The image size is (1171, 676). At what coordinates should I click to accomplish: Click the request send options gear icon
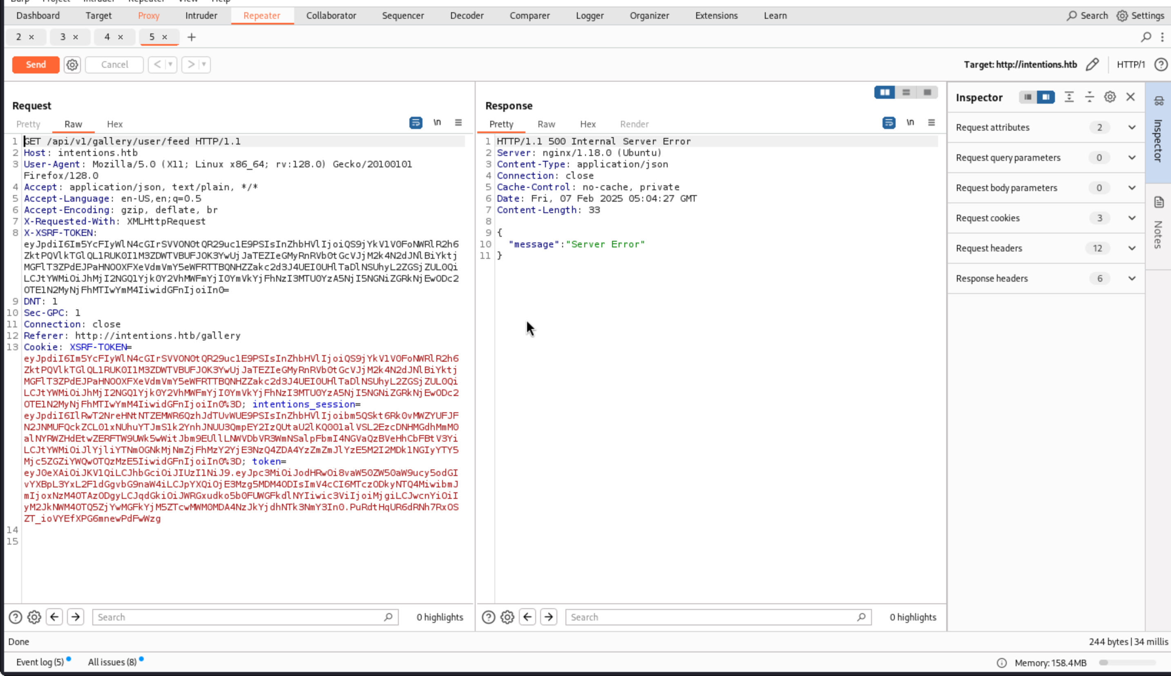72,64
